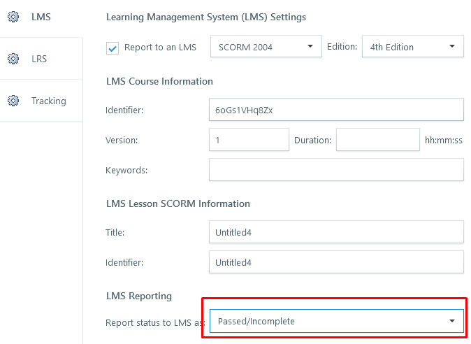The width and height of the screenshot is (471, 344).
Task: Click the LMS gear icon
Action: (13, 17)
